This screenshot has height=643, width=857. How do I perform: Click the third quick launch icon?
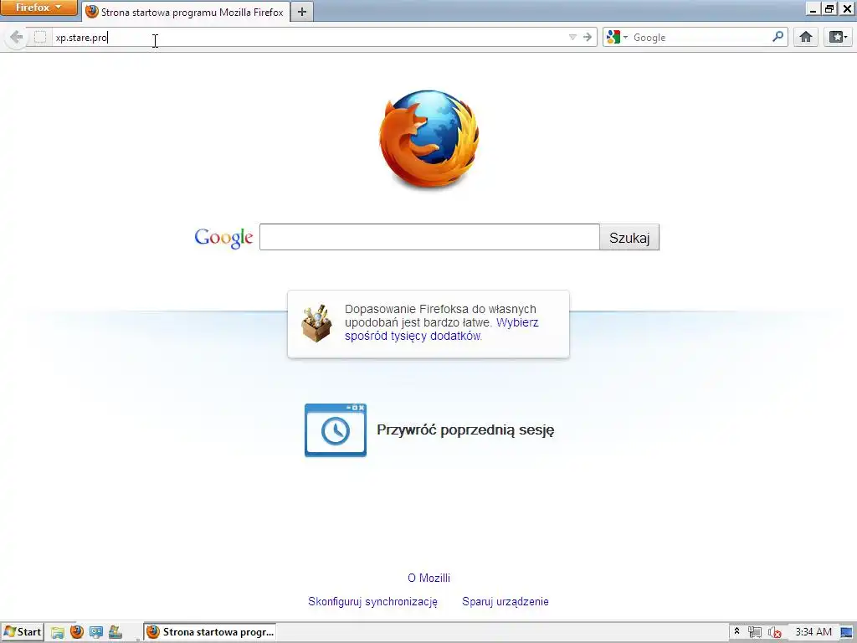point(95,632)
